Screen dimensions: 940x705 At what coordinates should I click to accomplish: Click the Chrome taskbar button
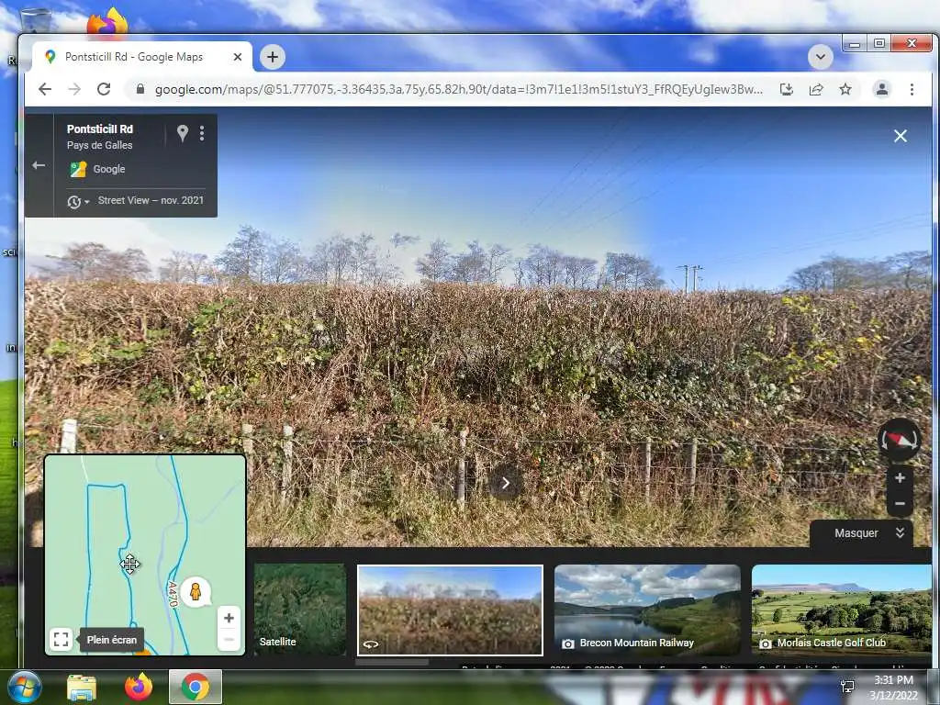(x=196, y=687)
